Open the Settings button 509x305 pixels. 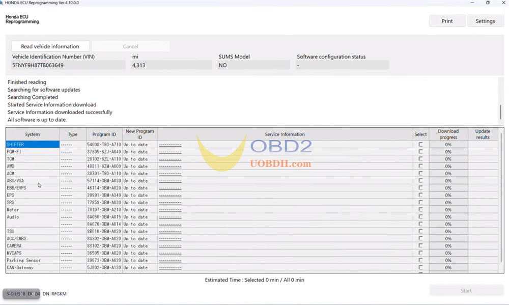click(485, 21)
